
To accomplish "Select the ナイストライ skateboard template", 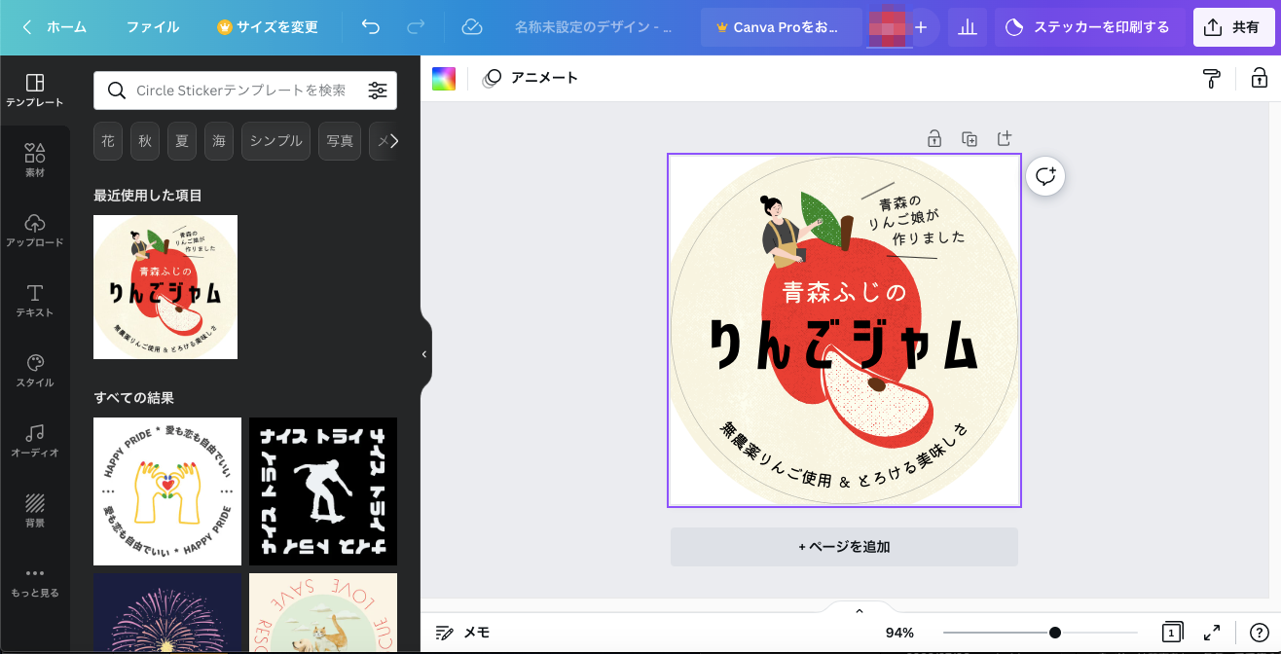I will pyautogui.click(x=323, y=491).
